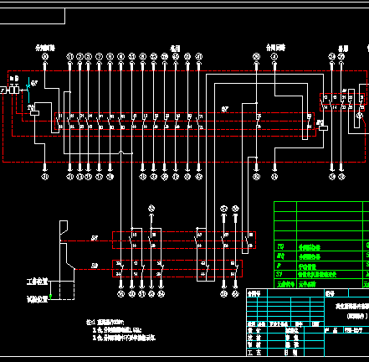Click the HQ cell in green legend table
The image size is (369, 362).
[285, 256]
